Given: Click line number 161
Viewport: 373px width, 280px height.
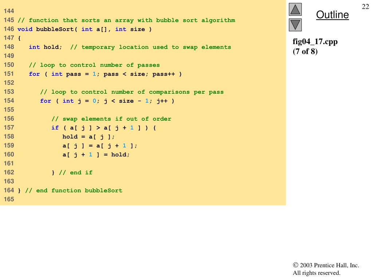Looking at the screenshot, I should tap(9, 164).
